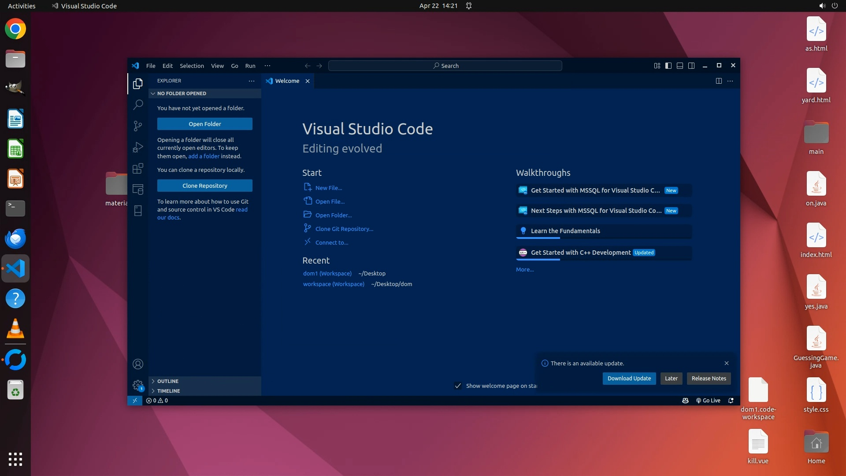Open the Source Control view icon

click(138, 126)
